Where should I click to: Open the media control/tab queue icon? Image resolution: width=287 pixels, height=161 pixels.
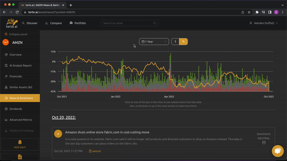[263, 12]
